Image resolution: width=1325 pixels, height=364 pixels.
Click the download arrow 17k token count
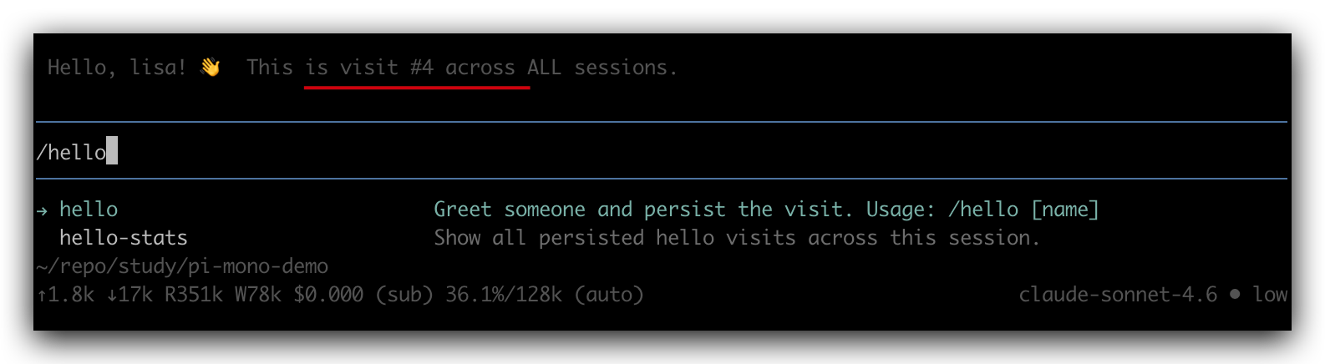point(129,295)
